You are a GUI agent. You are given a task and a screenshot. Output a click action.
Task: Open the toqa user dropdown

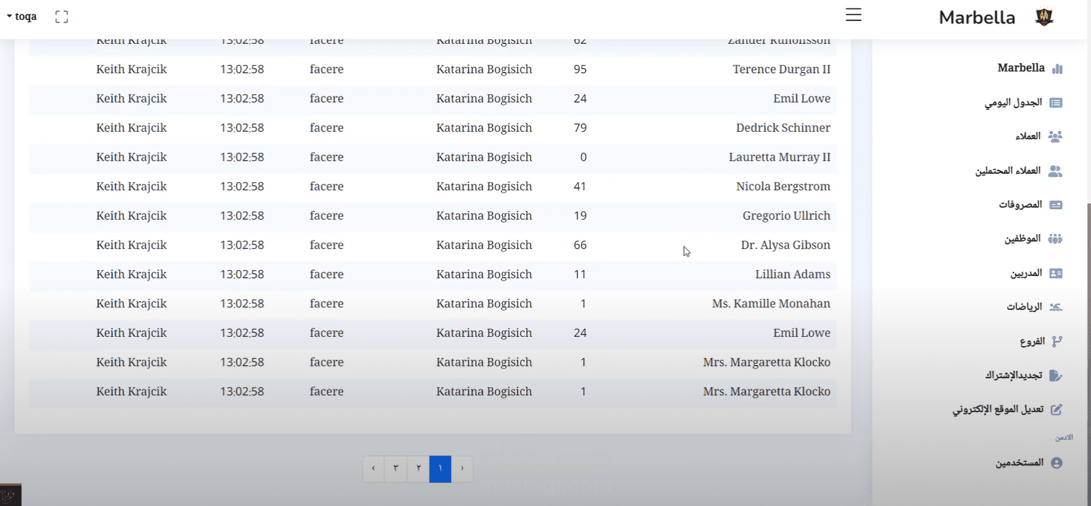coord(22,16)
